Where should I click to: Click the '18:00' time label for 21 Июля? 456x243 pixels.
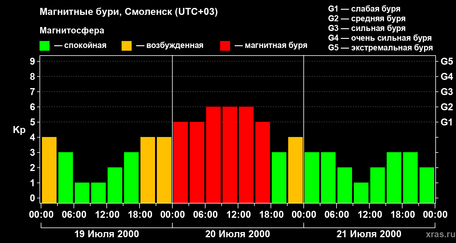[x=402, y=214]
